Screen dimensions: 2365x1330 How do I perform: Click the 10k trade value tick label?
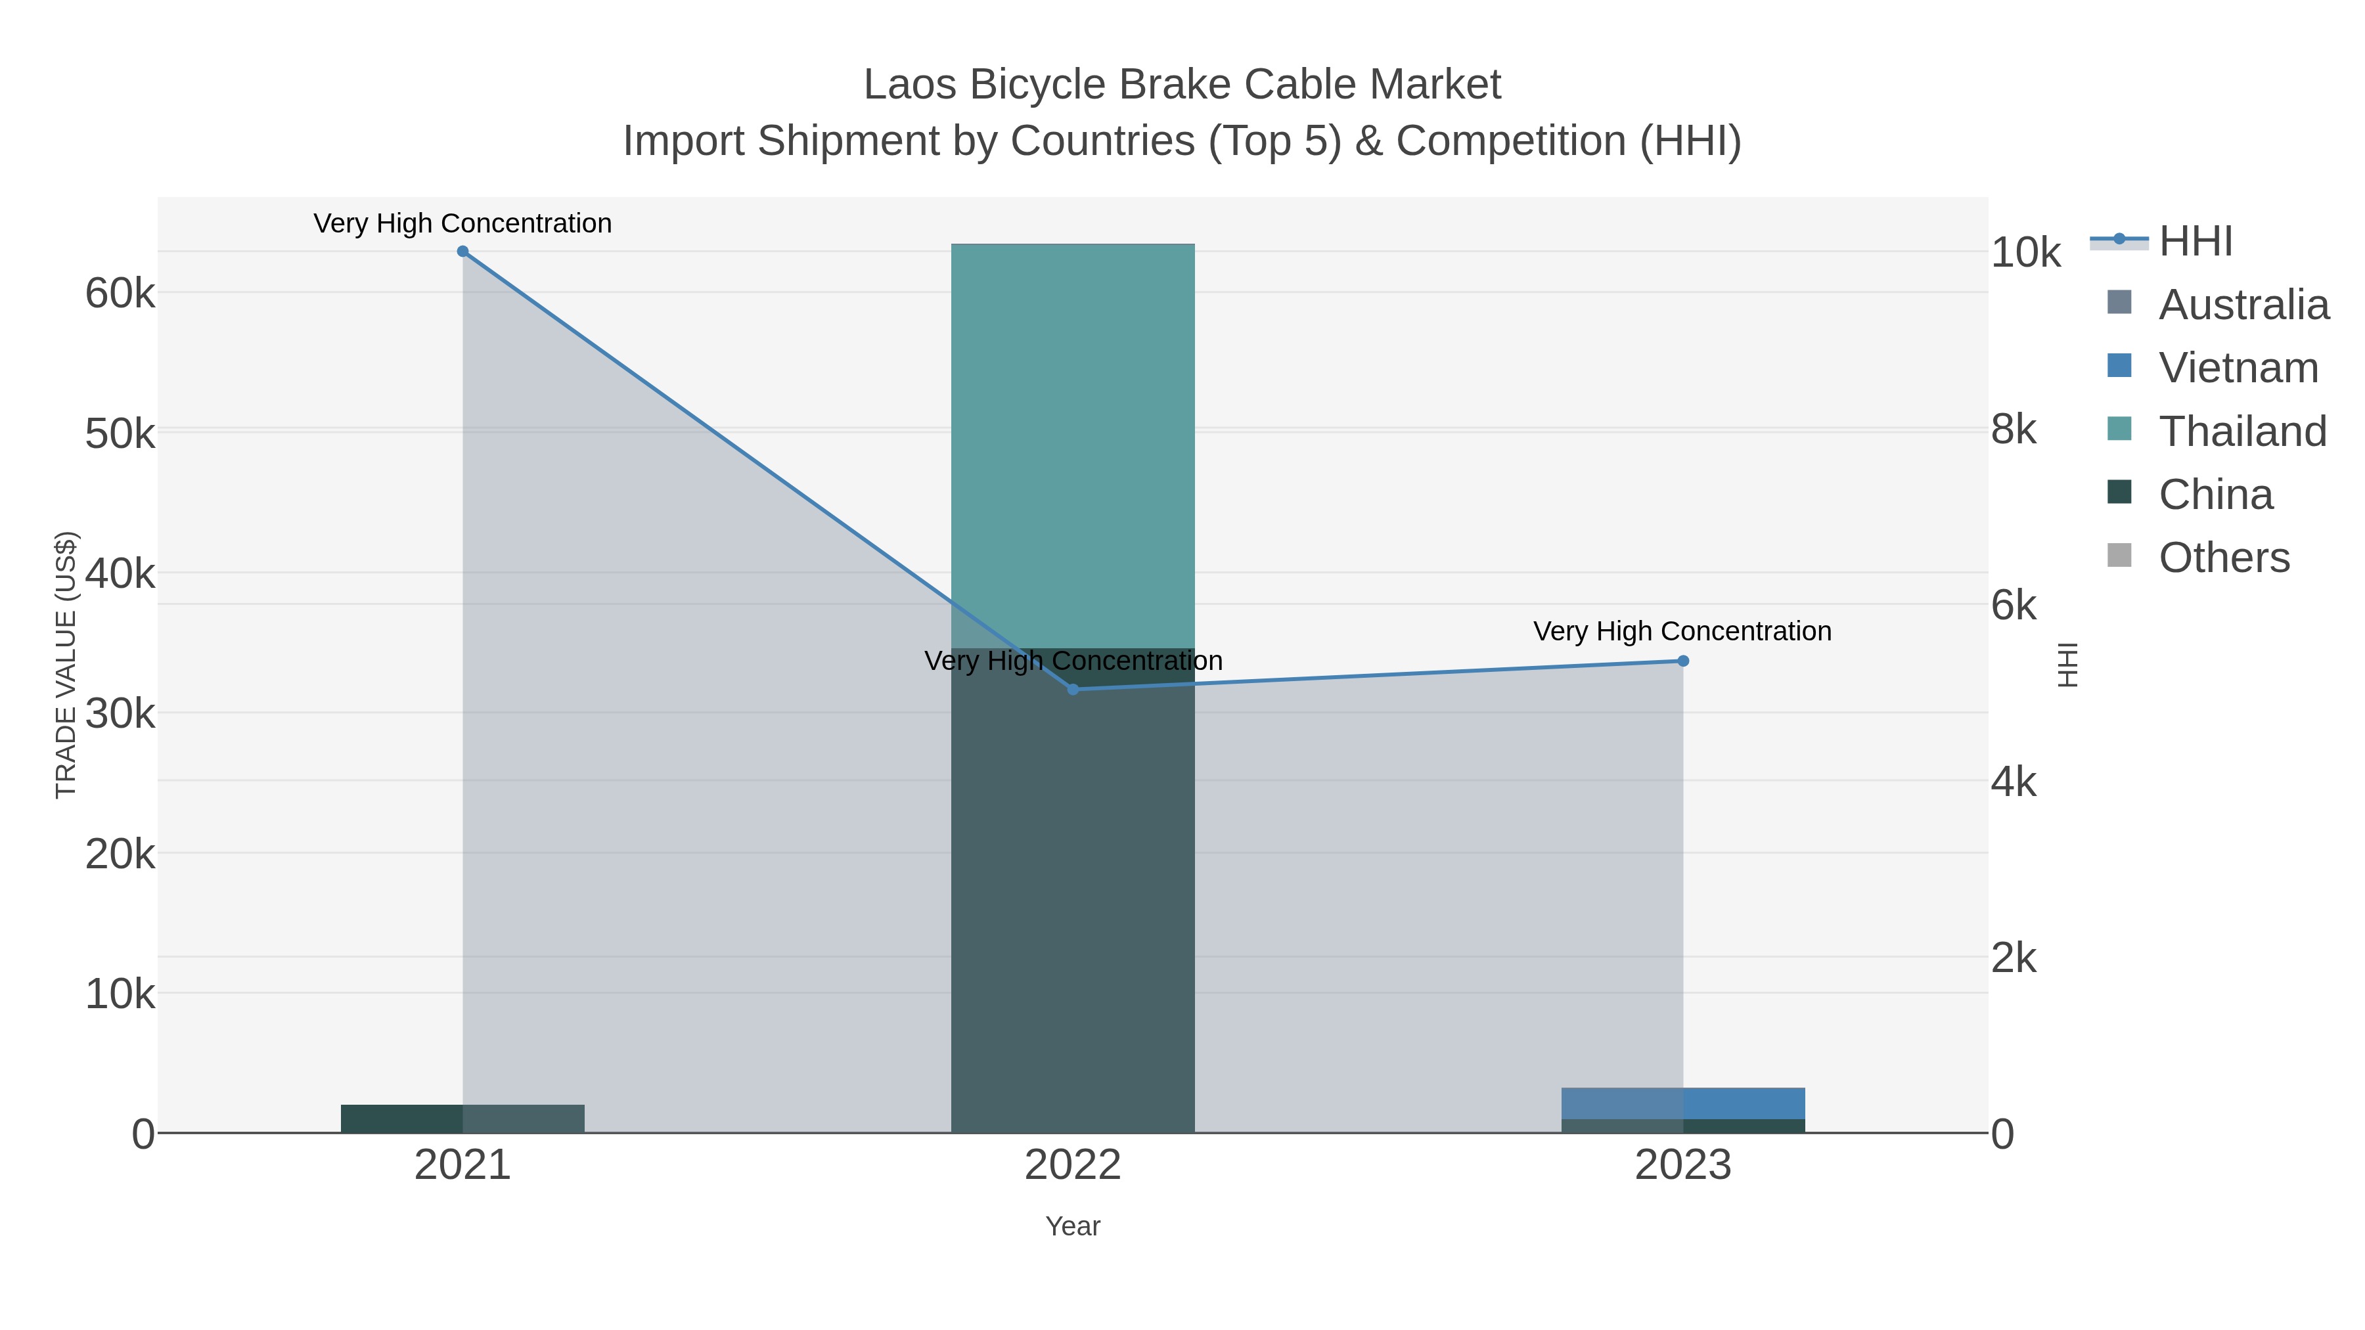pos(120,994)
